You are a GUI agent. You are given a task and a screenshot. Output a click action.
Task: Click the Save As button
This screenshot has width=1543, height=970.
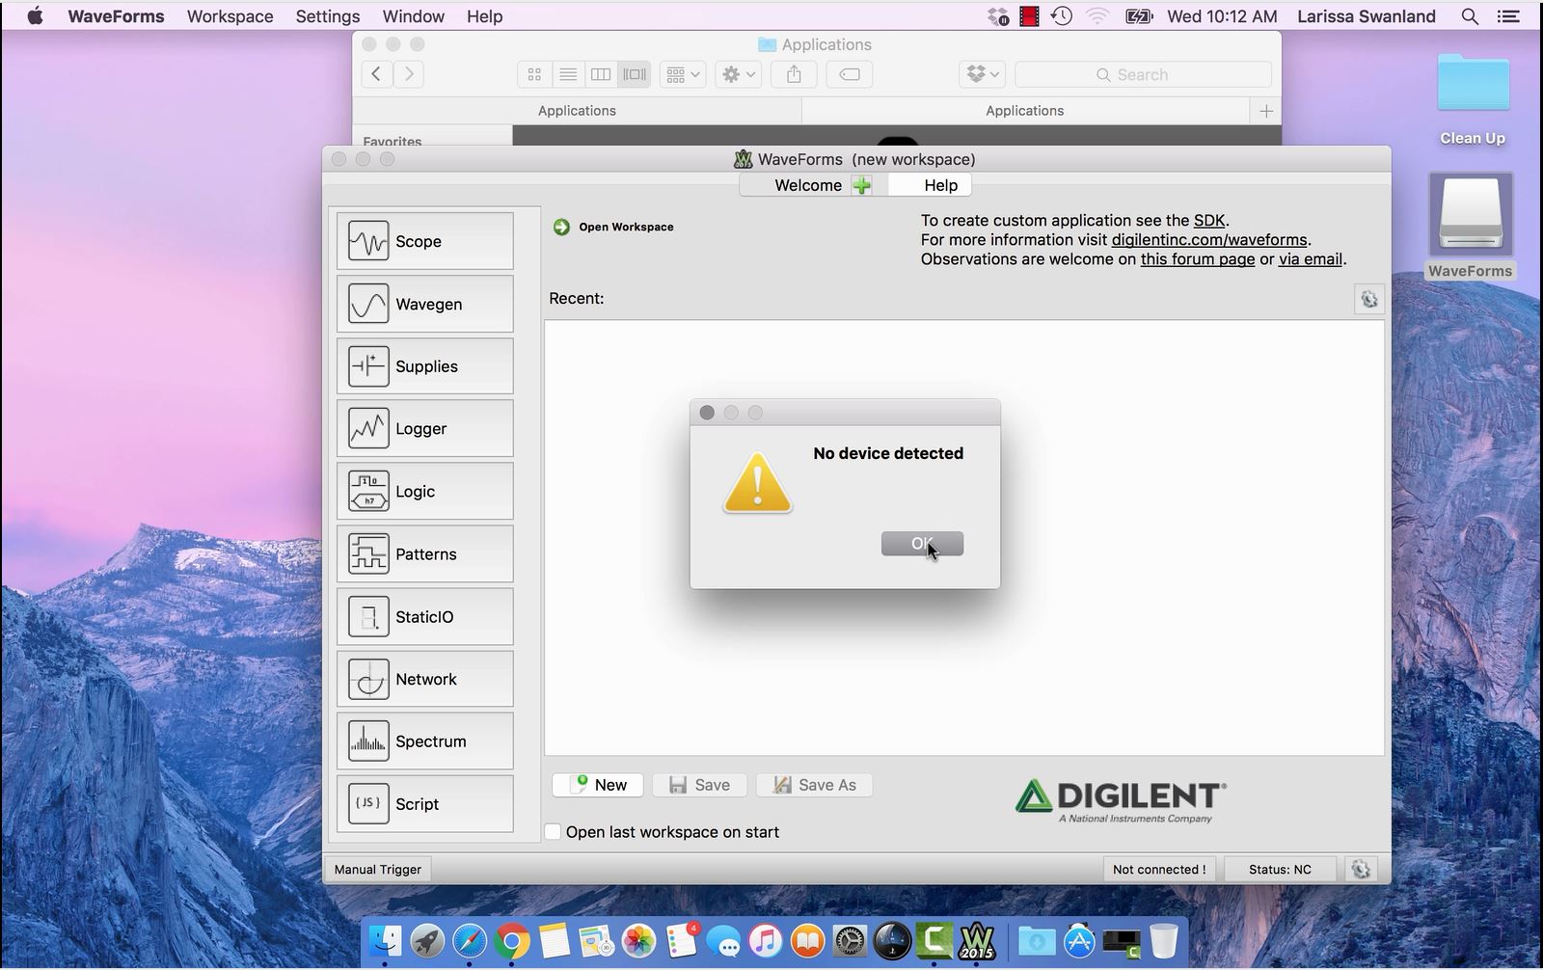pos(815,785)
